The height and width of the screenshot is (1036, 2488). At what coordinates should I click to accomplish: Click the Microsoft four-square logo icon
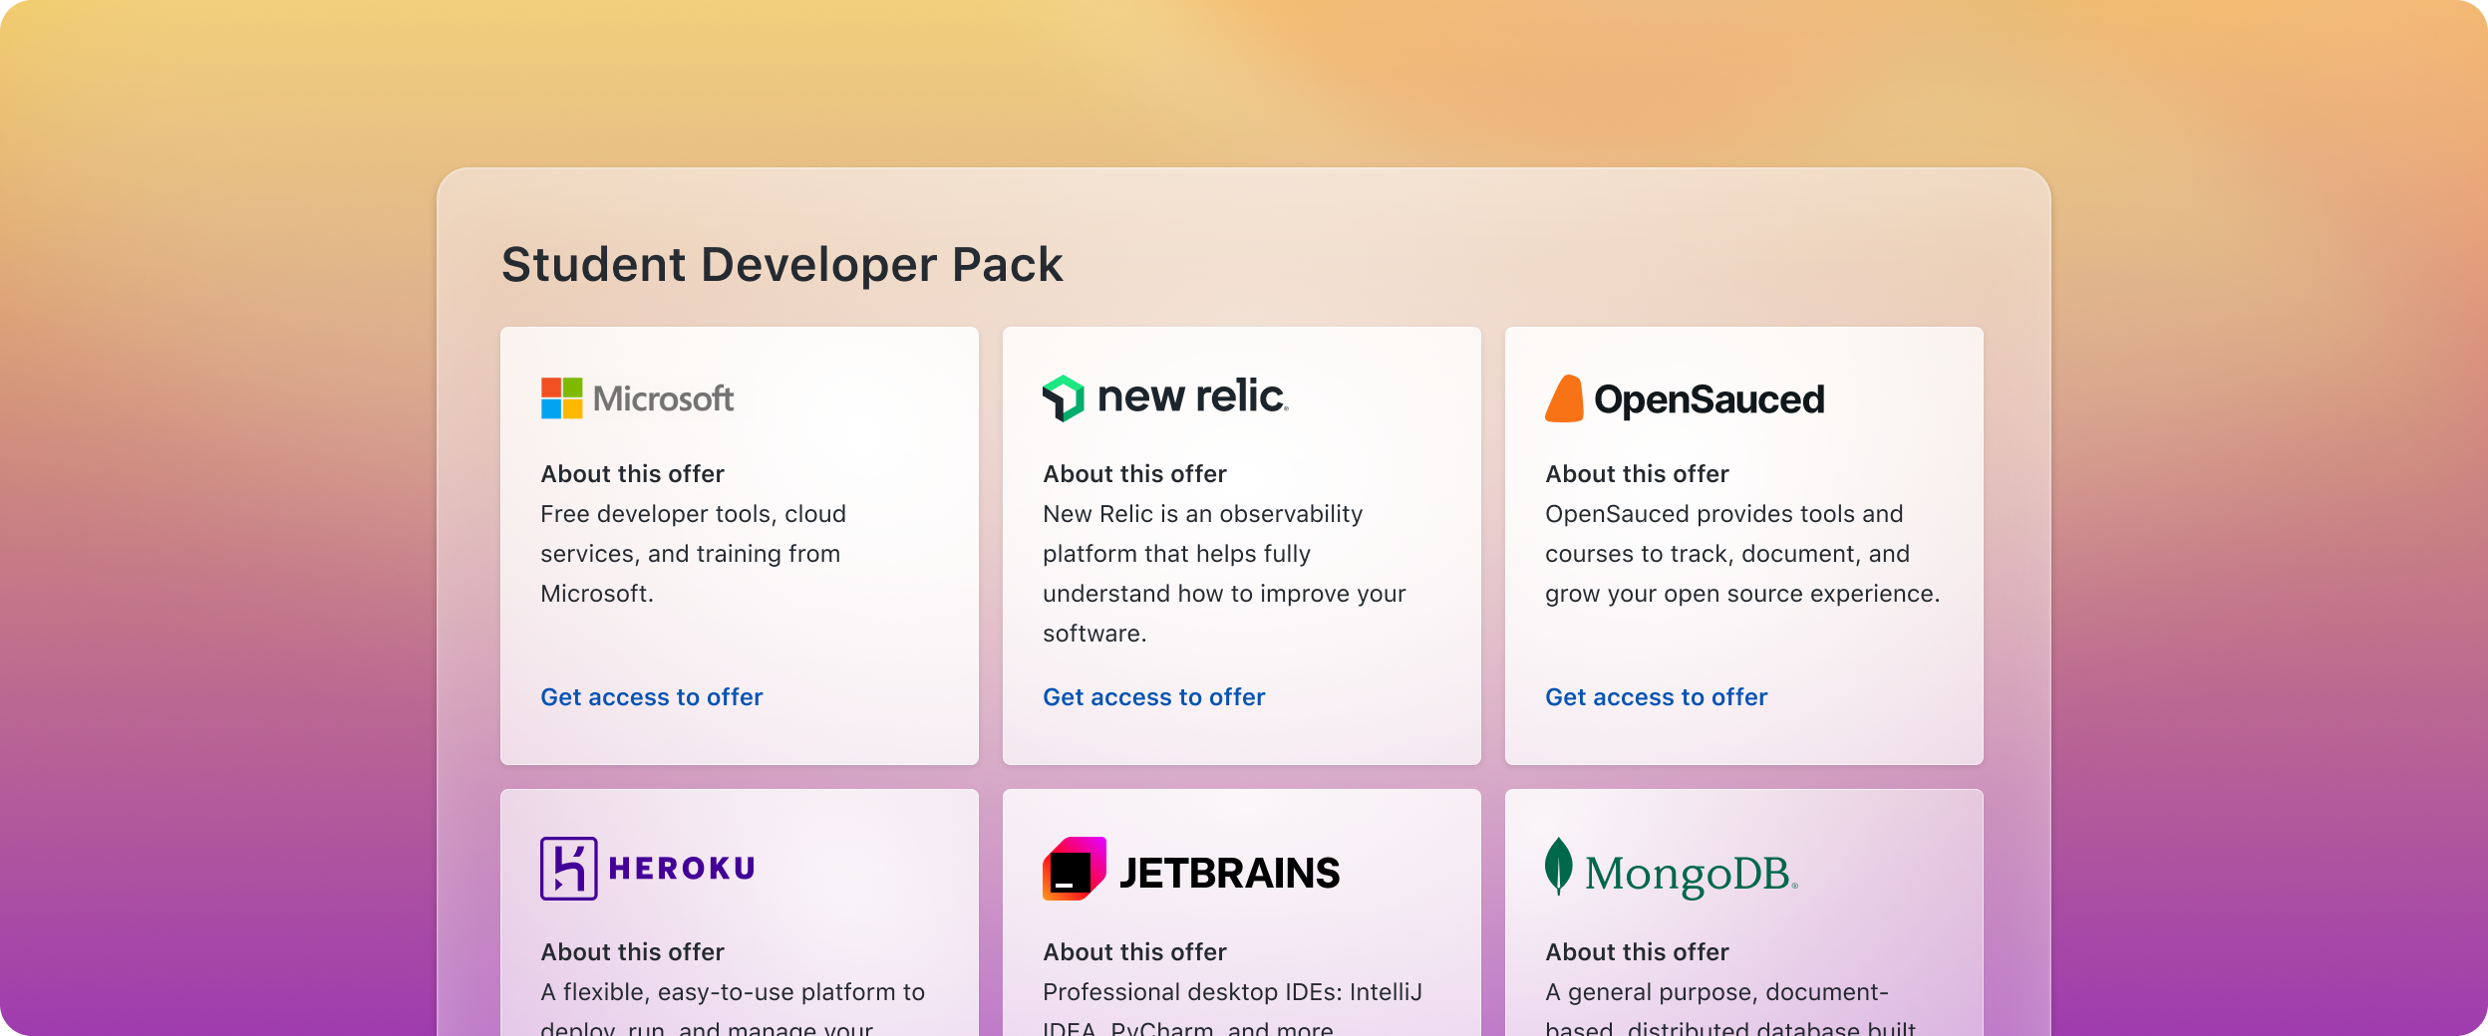click(x=561, y=398)
